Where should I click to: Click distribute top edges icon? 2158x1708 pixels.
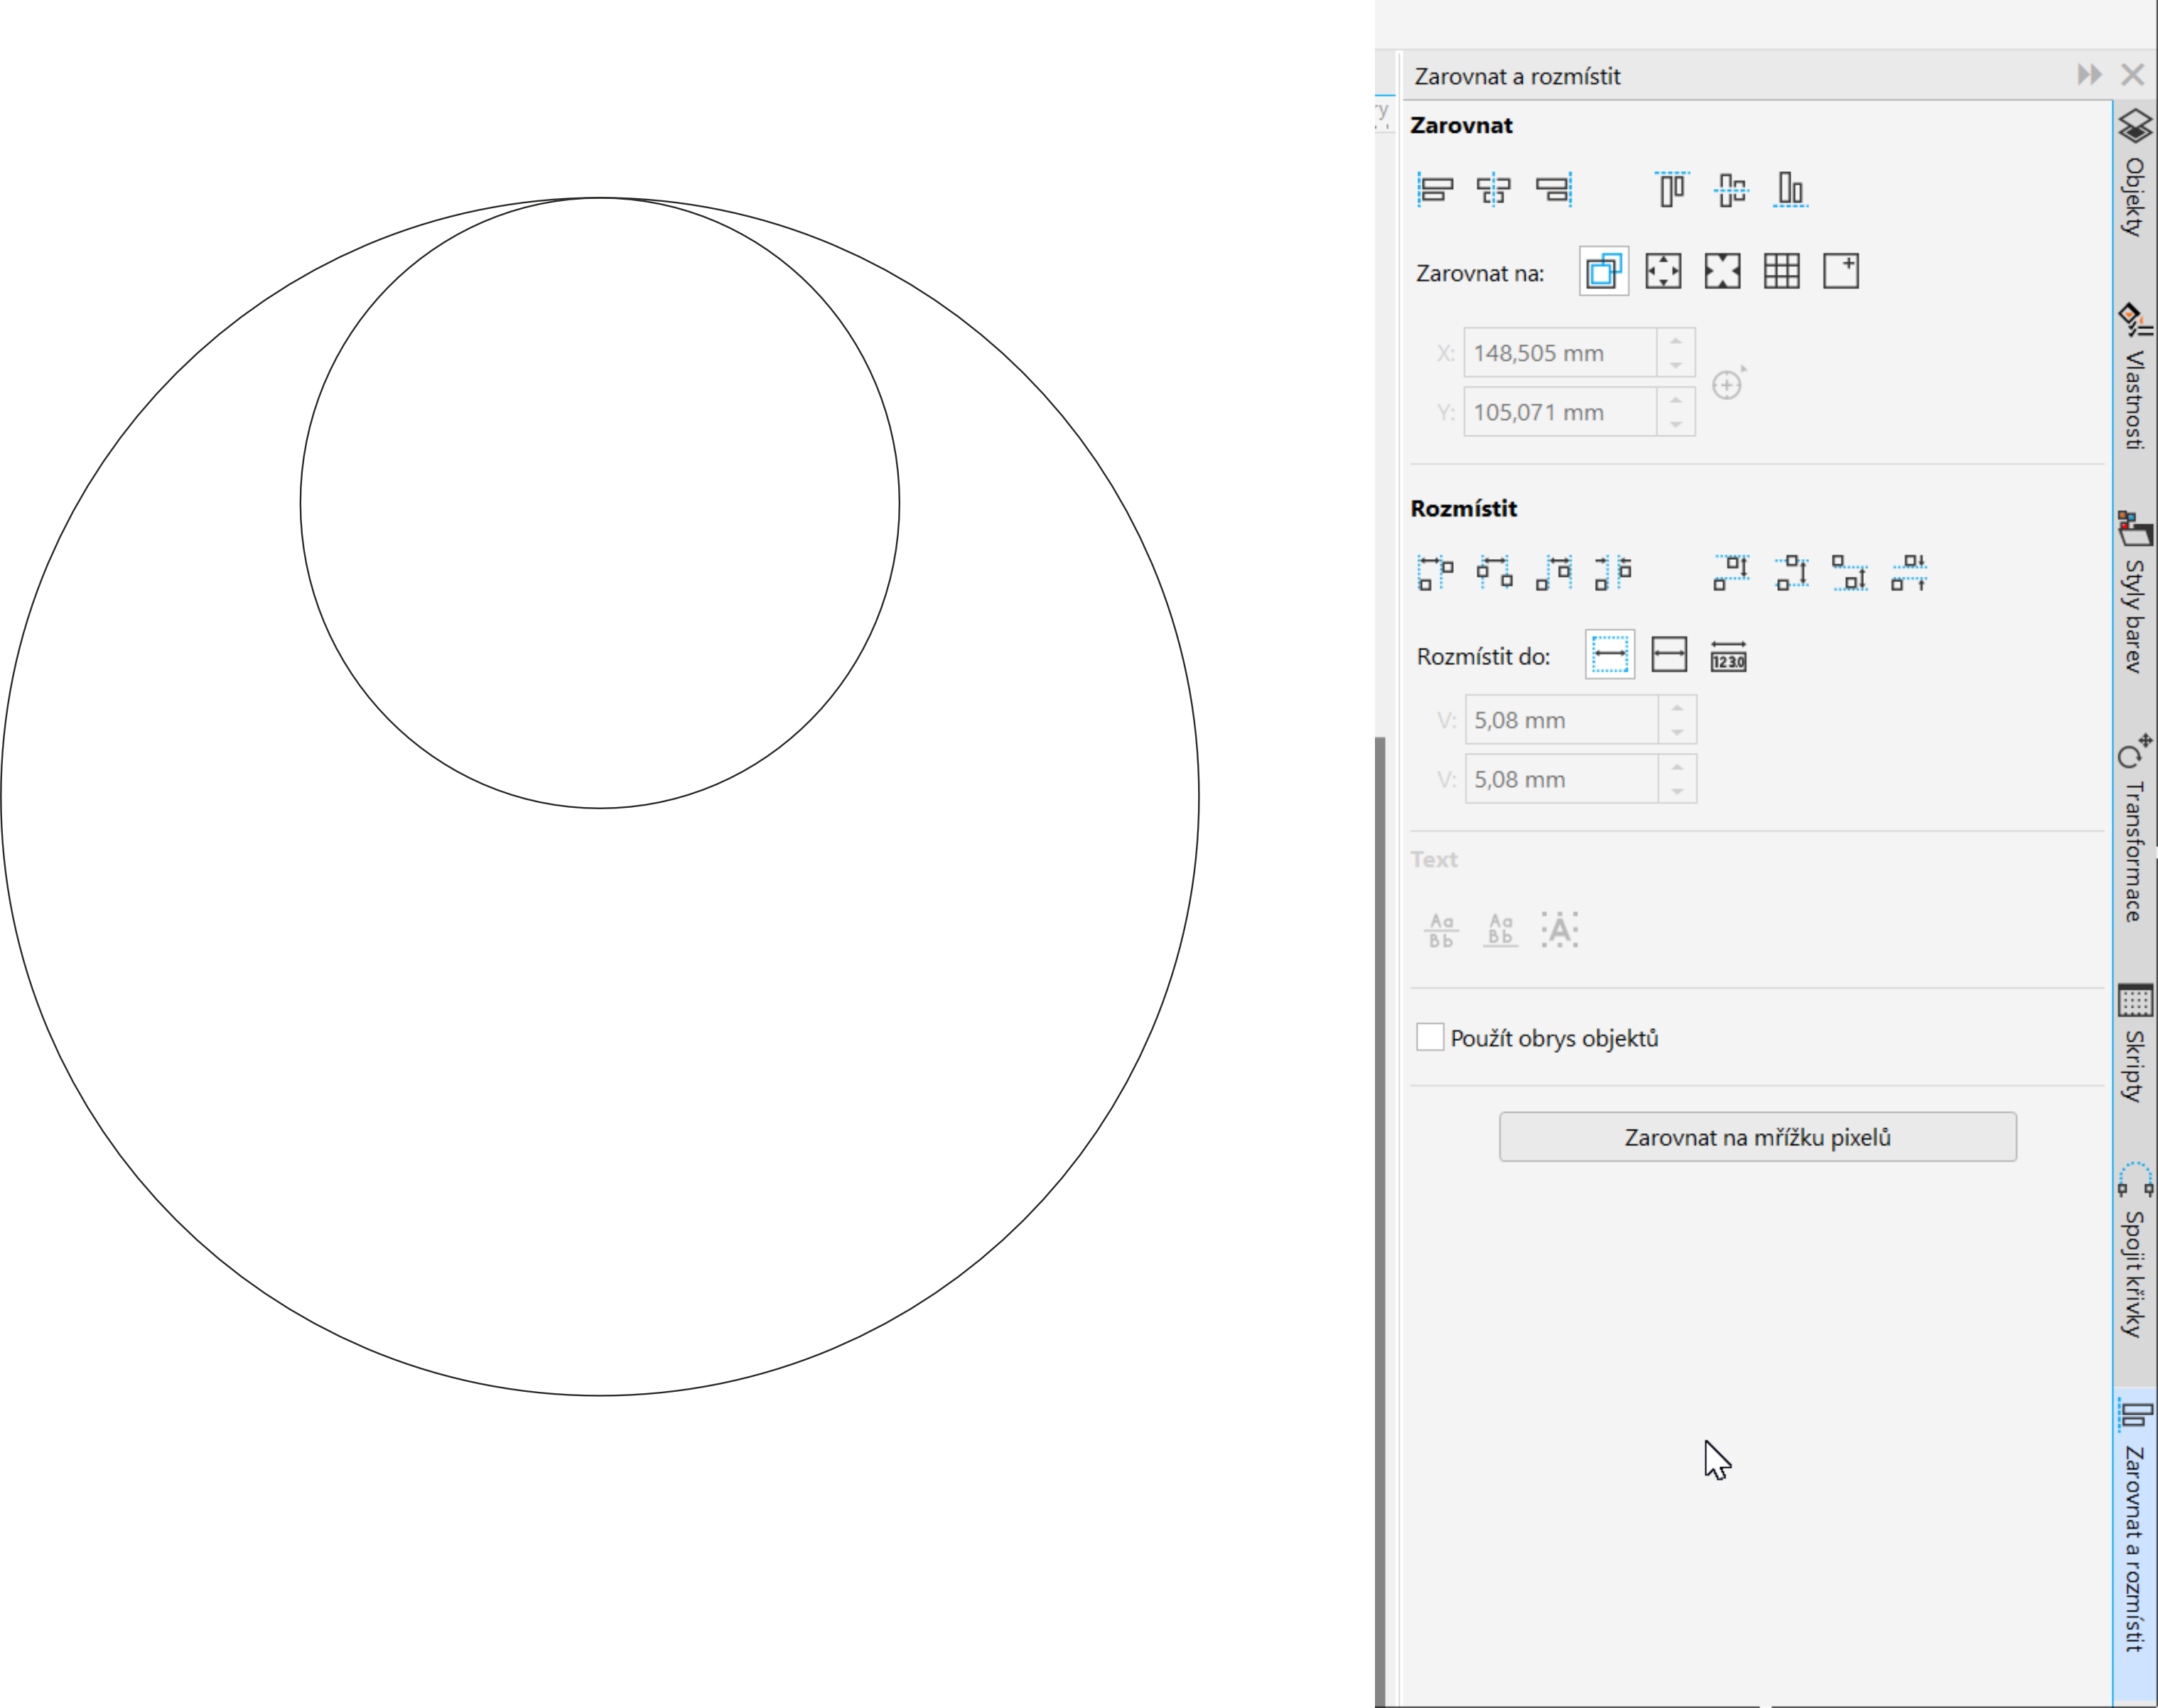(1731, 573)
